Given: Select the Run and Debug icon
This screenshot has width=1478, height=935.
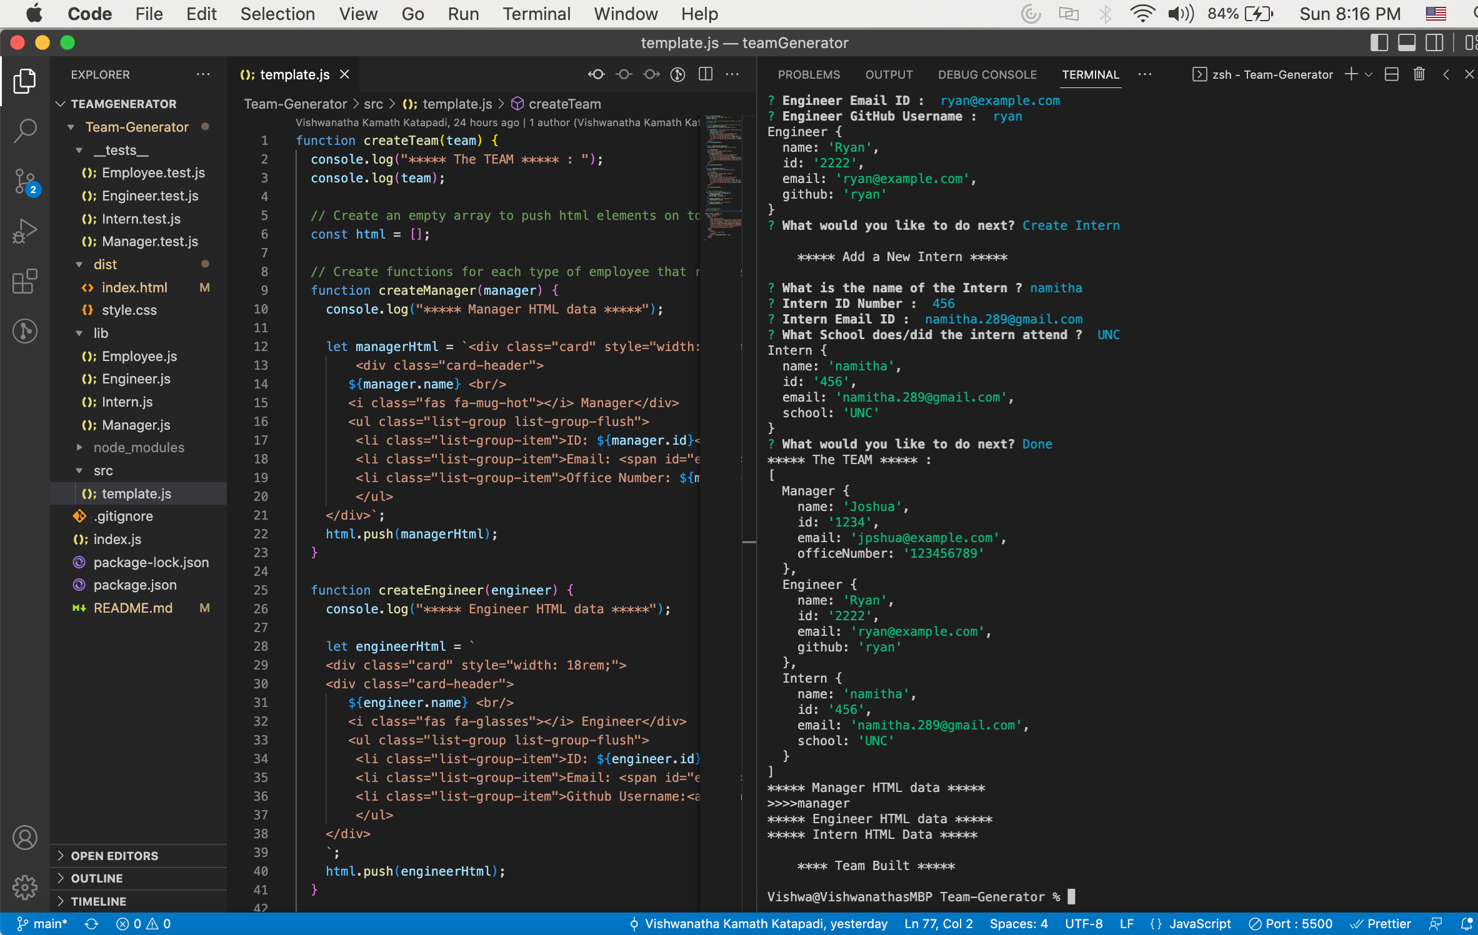Looking at the screenshot, I should click(25, 230).
